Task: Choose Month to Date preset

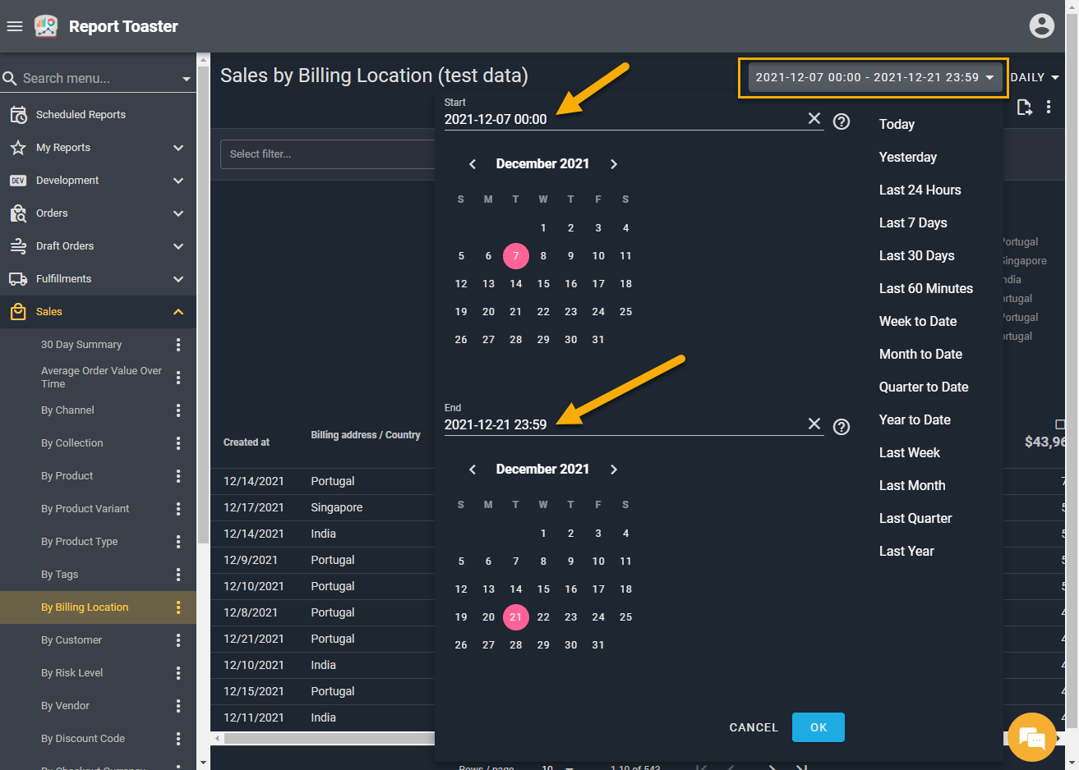Action: tap(920, 354)
